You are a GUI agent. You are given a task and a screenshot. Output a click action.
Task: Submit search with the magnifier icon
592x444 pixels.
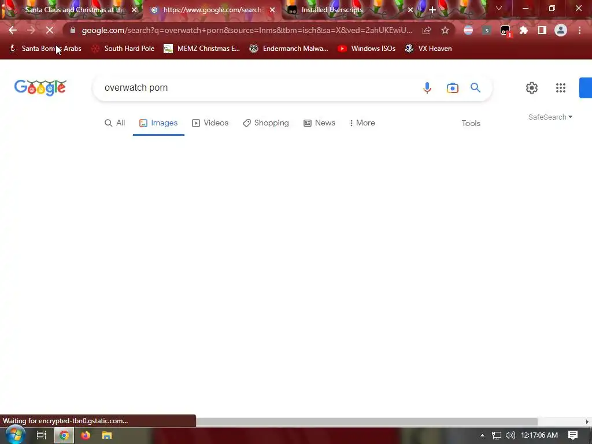[475, 88]
